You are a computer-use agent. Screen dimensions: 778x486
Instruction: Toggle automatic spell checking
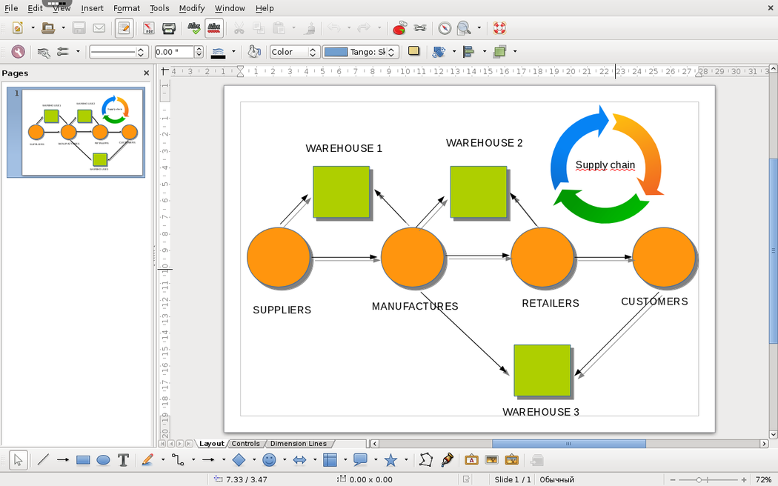214,29
